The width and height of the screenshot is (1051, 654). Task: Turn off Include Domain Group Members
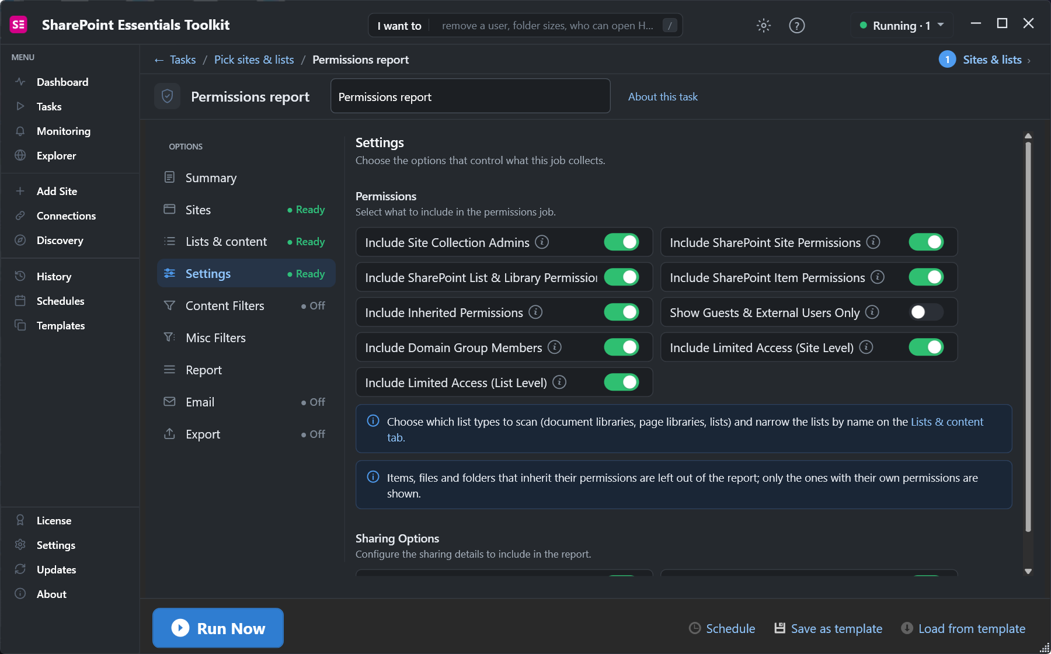click(621, 347)
